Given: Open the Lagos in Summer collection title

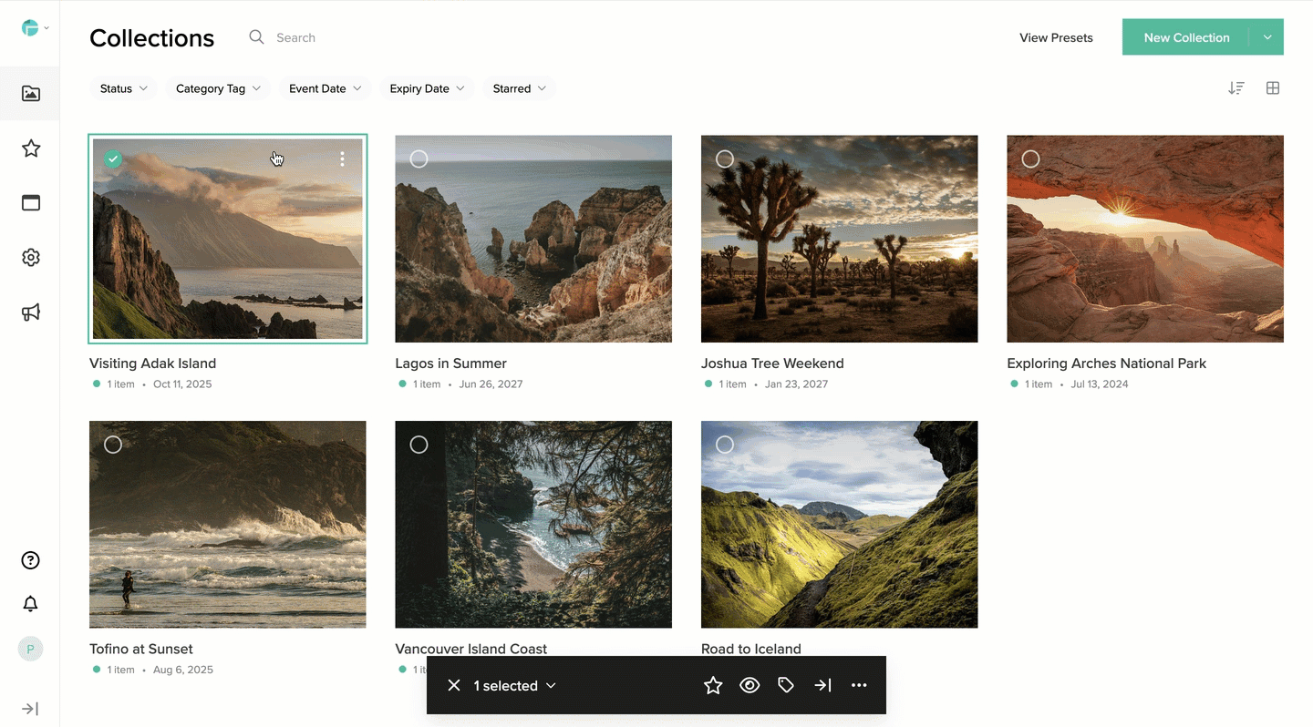Looking at the screenshot, I should (x=450, y=363).
